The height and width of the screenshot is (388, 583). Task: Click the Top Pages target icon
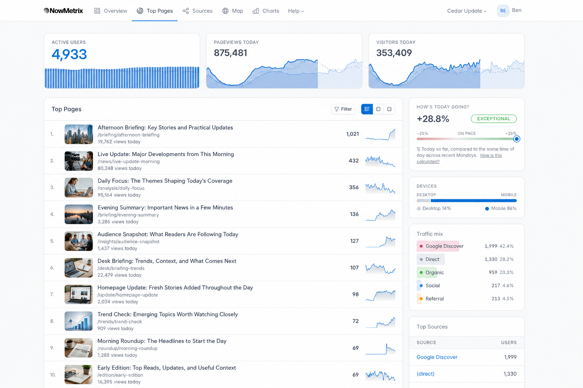[140, 11]
